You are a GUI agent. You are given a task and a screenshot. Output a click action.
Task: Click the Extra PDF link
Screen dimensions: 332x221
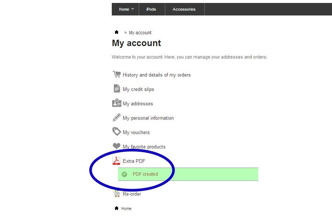coord(134,161)
